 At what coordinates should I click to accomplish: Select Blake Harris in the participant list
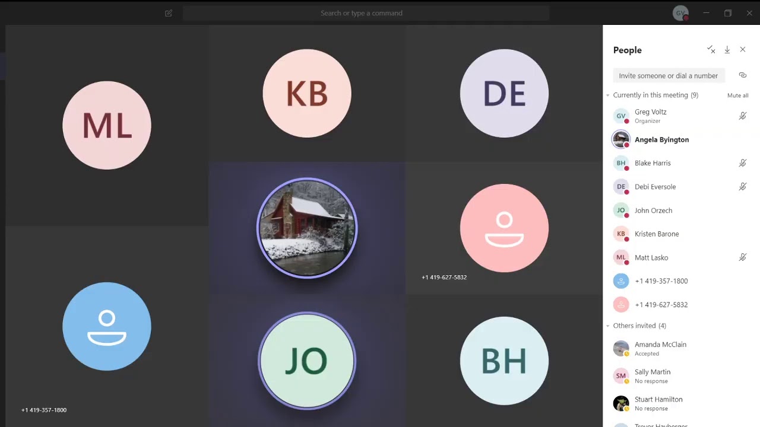[680, 163]
